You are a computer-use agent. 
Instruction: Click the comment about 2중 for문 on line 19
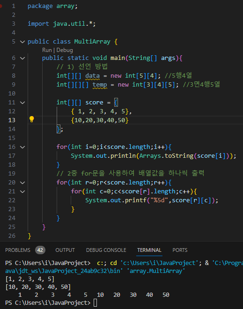[130, 173]
